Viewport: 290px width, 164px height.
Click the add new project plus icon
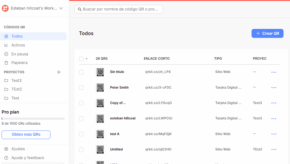pos(59,72)
